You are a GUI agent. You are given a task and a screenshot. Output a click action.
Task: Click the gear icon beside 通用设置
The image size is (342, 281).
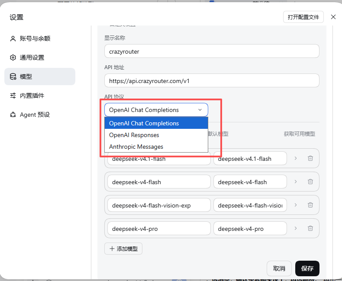[13, 57]
